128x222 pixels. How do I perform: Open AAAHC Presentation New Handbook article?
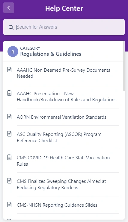(x=67, y=97)
